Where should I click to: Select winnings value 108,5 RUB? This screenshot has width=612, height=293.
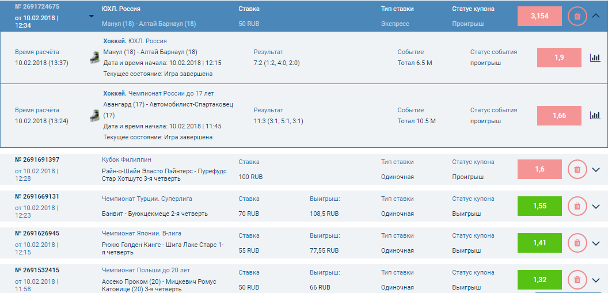point(324,214)
